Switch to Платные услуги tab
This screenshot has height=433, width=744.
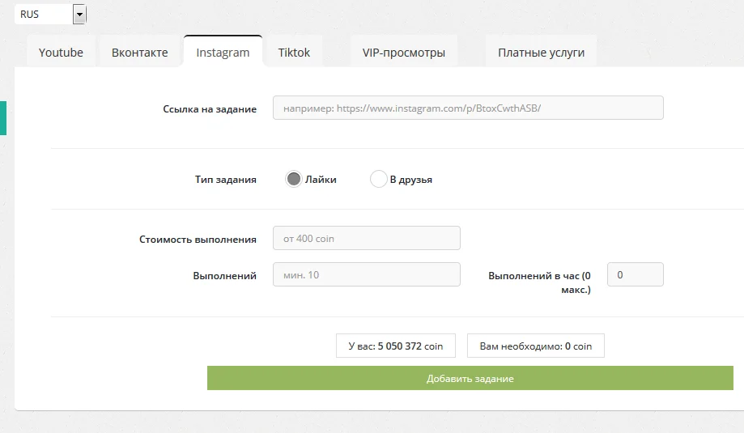click(x=541, y=52)
